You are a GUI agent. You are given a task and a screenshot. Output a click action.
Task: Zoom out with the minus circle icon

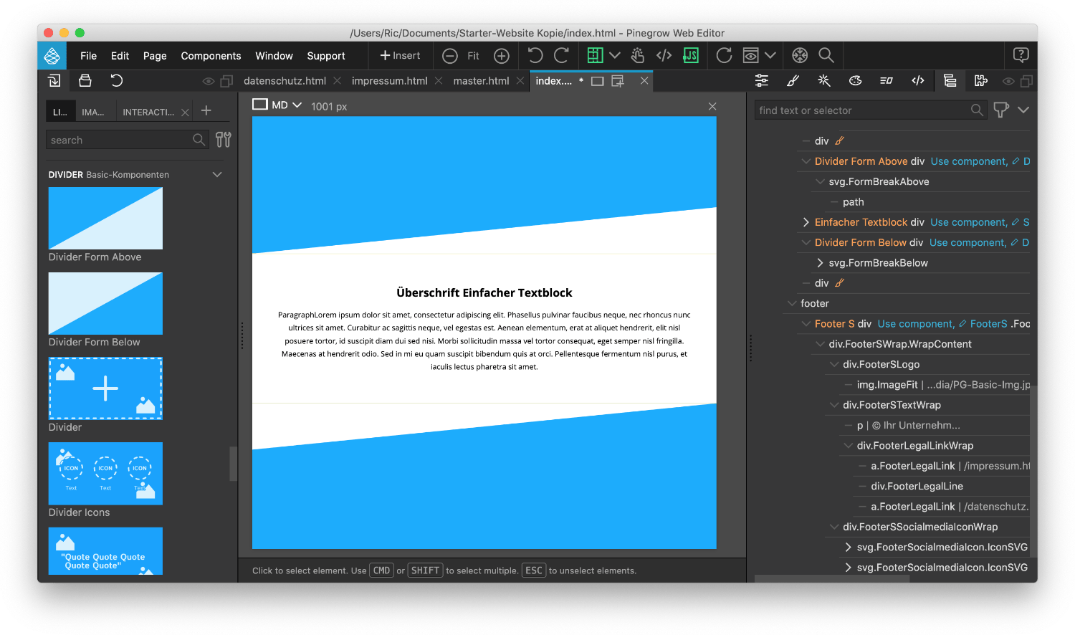tap(450, 56)
